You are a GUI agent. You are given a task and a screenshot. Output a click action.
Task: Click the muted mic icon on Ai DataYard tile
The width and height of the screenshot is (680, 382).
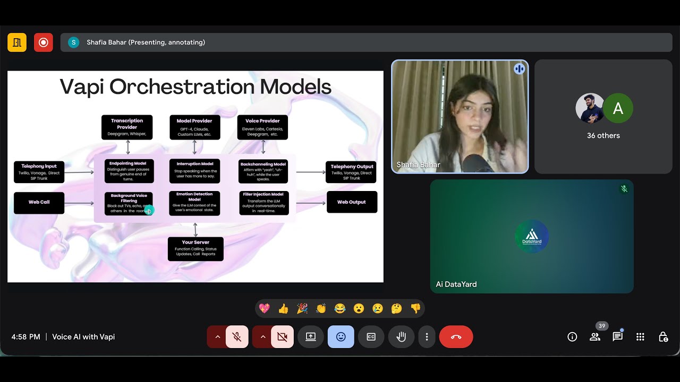tap(624, 189)
